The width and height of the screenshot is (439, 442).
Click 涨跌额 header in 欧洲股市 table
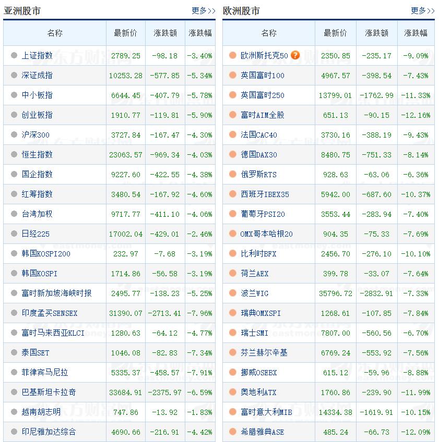376,33
